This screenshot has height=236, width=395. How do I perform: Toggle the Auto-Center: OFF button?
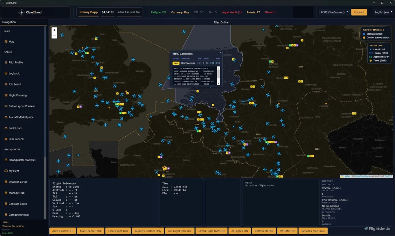(62, 231)
